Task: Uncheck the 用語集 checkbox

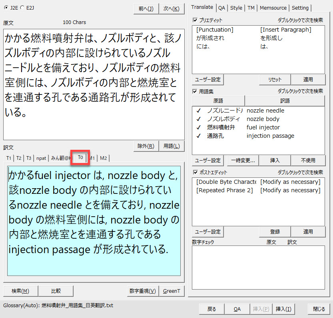Action: (195, 91)
